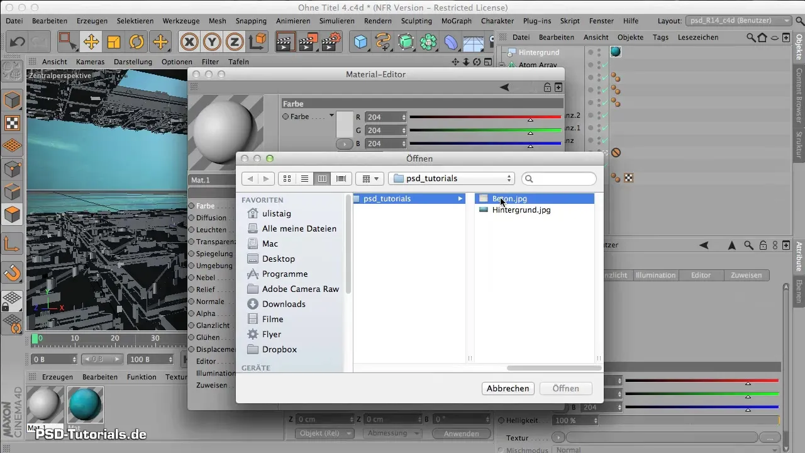Switch file dialog to list view
805x453 pixels.
304,179
